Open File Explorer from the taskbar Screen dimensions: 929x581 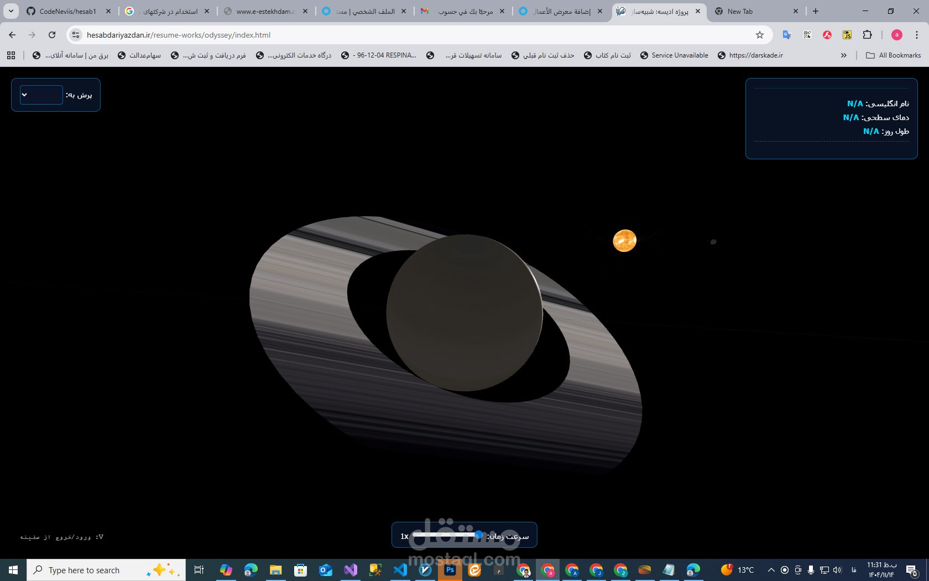point(275,570)
